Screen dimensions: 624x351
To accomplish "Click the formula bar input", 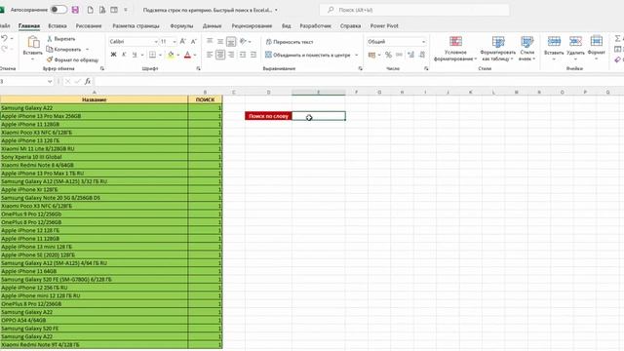I will click(x=358, y=81).
